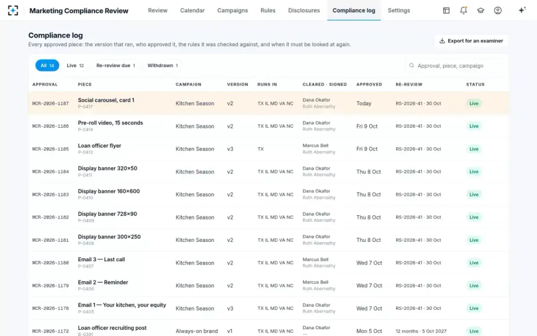The width and height of the screenshot is (537, 336).
Task: Open the Campaigns tab
Action: click(232, 10)
